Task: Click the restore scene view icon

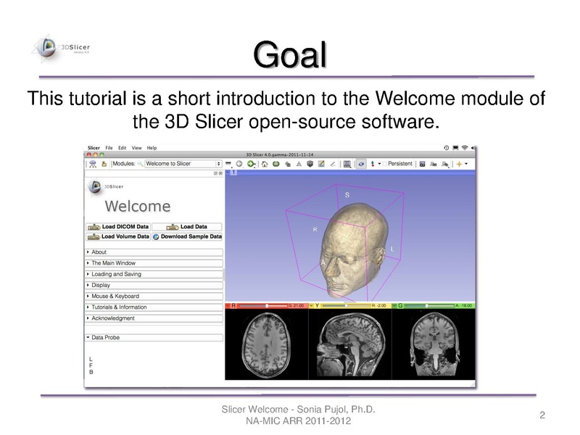Action: tap(445, 164)
